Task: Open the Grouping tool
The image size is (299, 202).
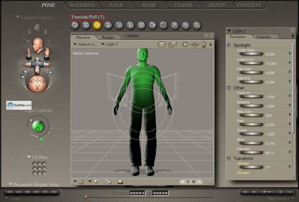Action: point(164,26)
